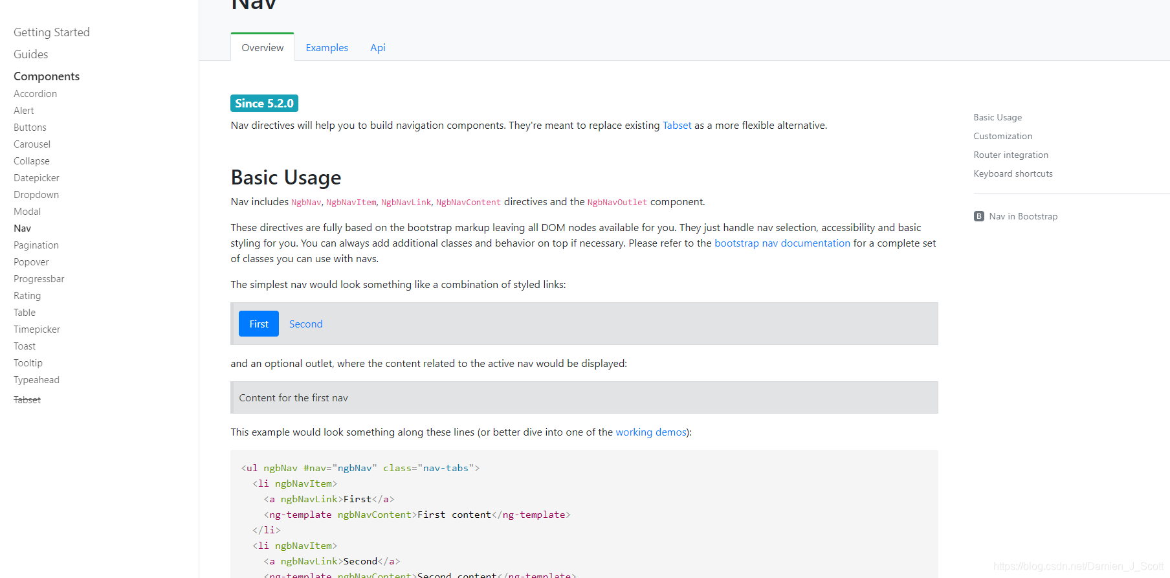Open Buttons component page
Image resolution: width=1170 pixels, height=578 pixels.
point(30,128)
